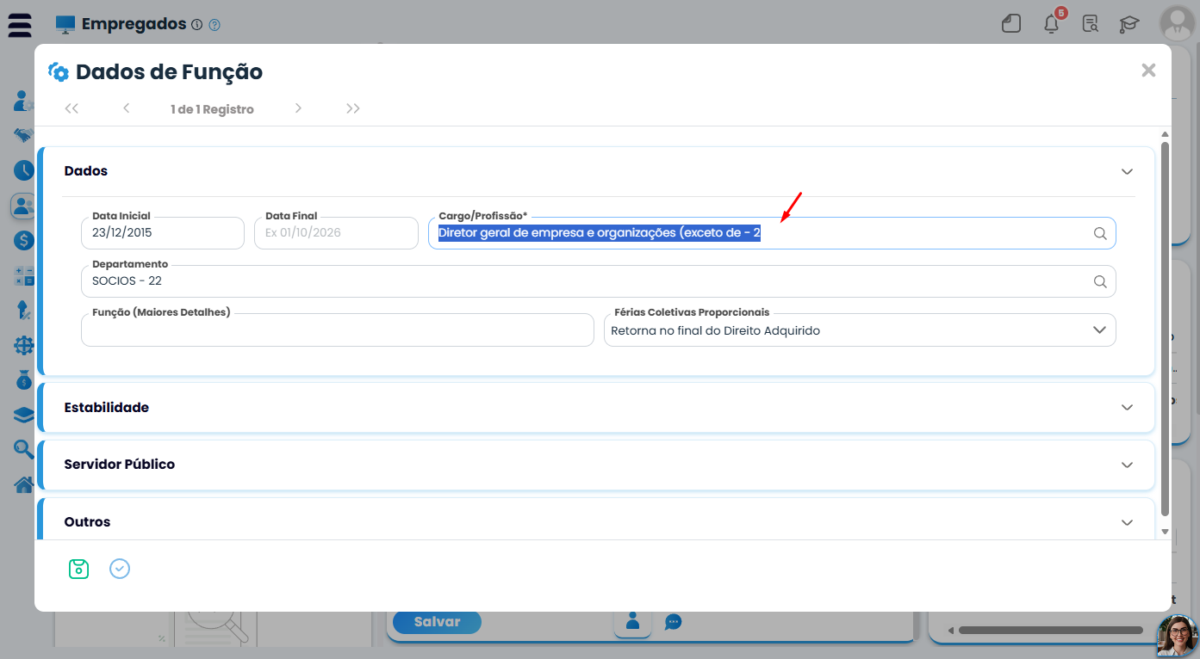The image size is (1200, 659).
Task: Open the calculator sidebar icon
Action: [x=23, y=276]
